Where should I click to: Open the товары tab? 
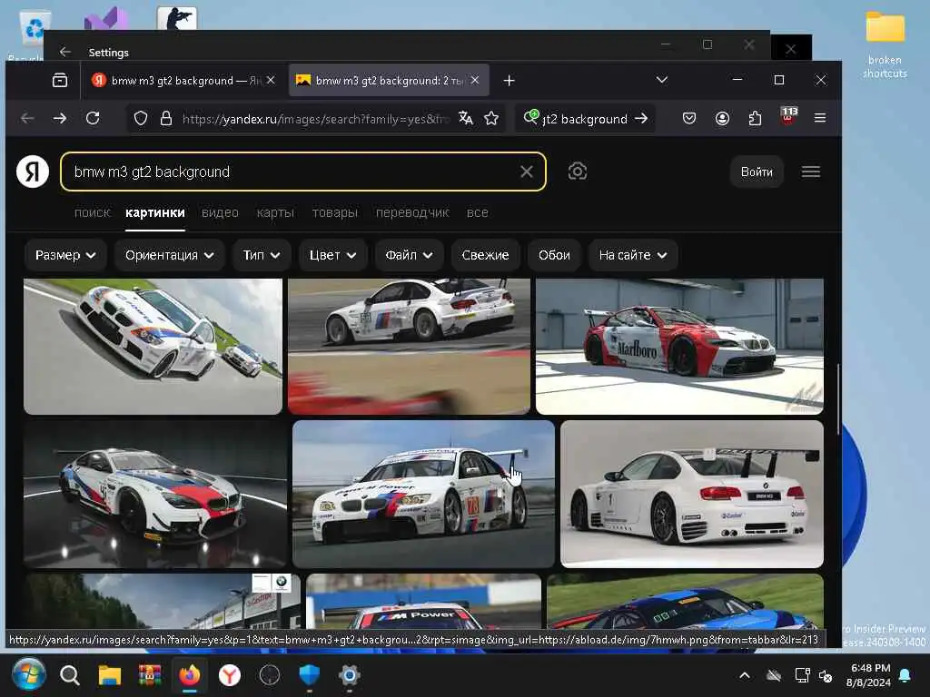pyautogui.click(x=334, y=212)
